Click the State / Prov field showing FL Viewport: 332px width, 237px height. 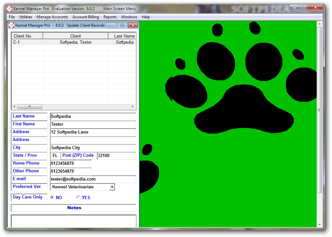pos(55,156)
